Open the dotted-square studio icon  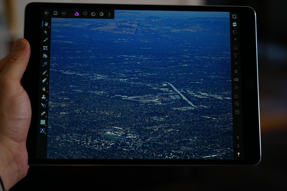[x=235, y=48]
